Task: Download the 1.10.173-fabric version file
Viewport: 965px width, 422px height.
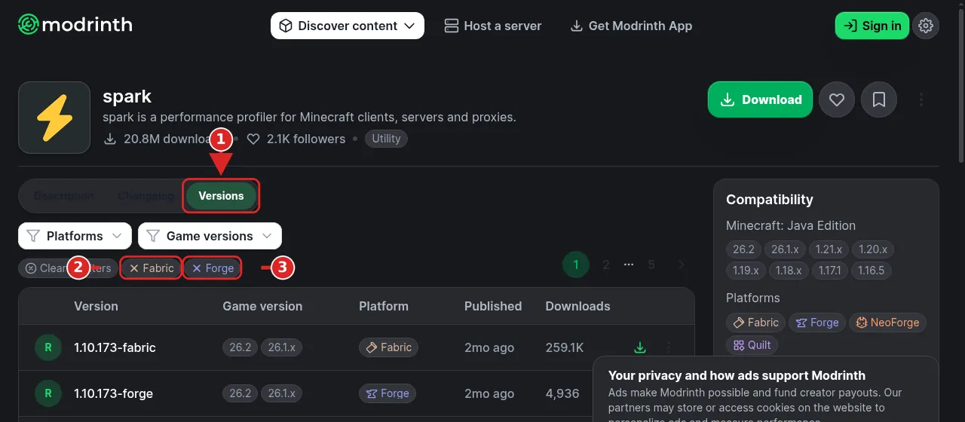Action: (x=640, y=347)
